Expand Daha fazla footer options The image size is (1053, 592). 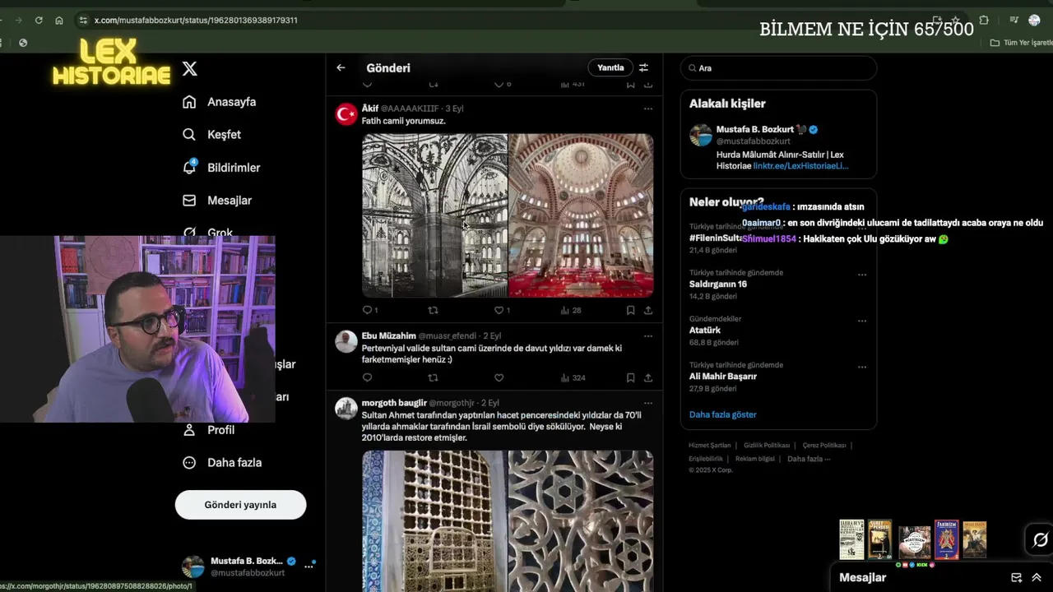tap(809, 459)
